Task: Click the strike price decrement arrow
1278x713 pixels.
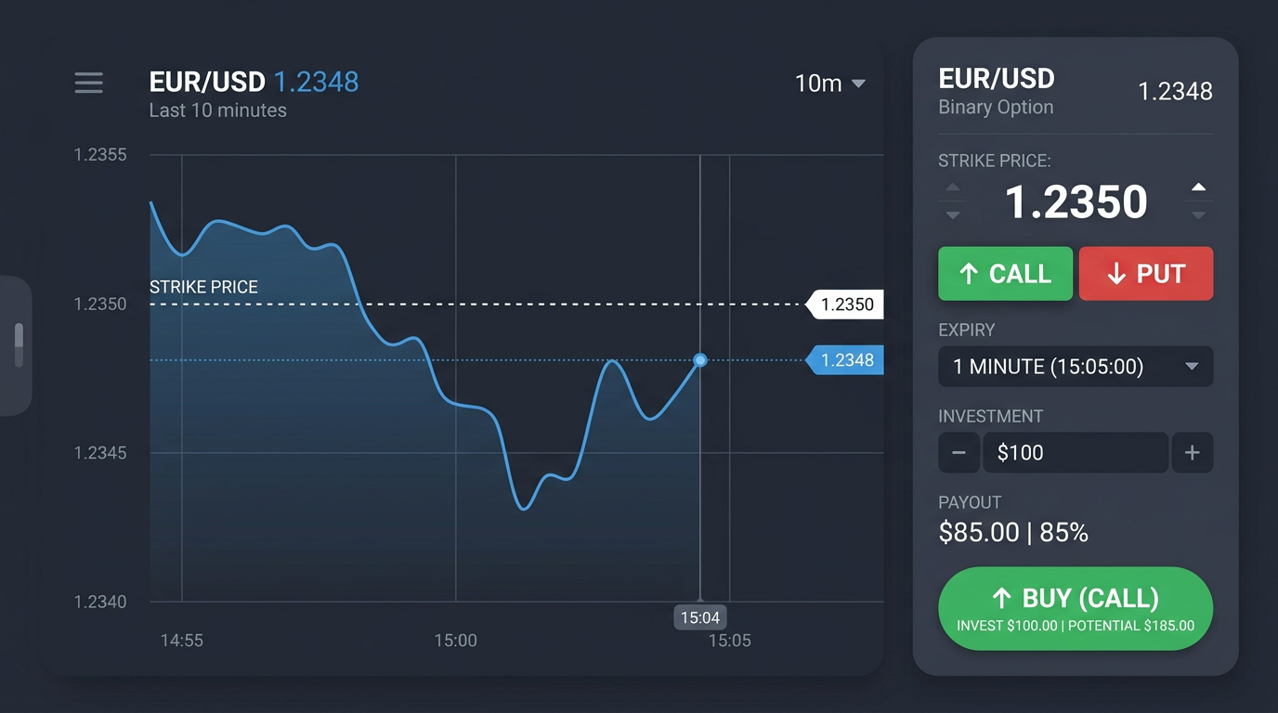Action: [x=1198, y=216]
